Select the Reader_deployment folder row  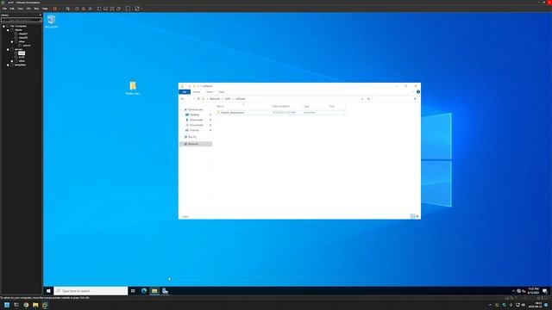point(280,113)
